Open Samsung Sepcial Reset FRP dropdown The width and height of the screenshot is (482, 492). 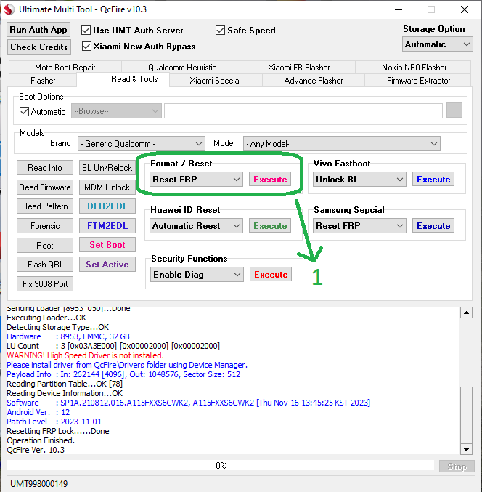(x=359, y=225)
